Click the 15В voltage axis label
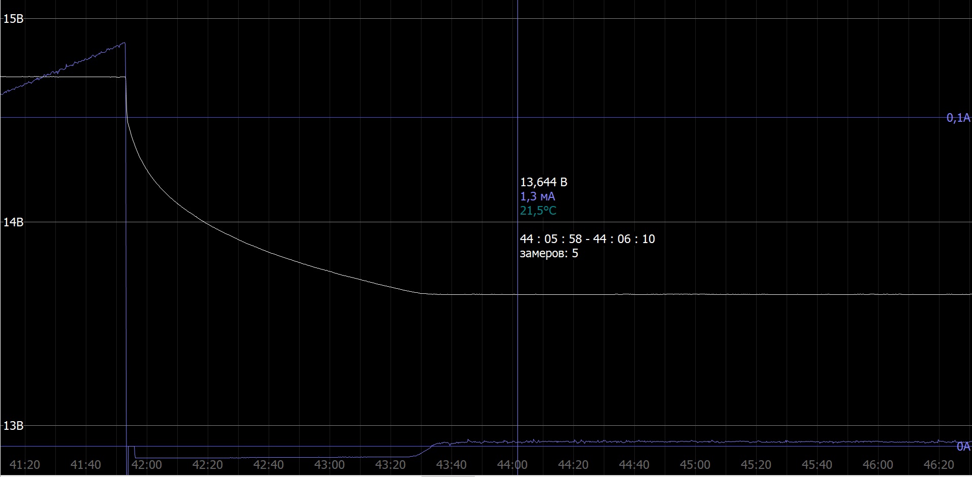 click(13, 19)
